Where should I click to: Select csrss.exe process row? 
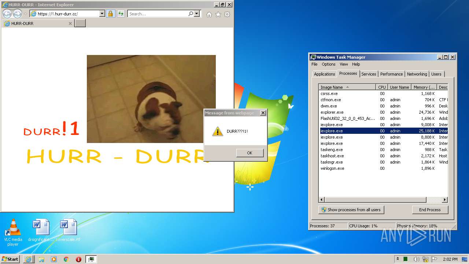(383, 93)
